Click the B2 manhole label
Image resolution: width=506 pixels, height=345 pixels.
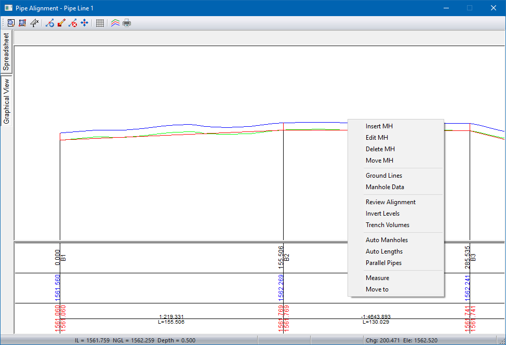[287, 257]
